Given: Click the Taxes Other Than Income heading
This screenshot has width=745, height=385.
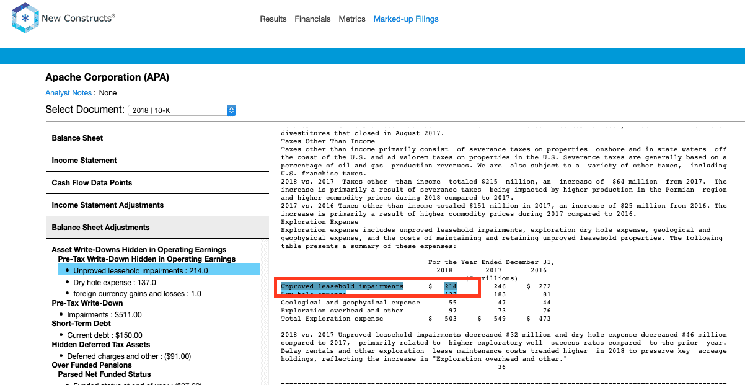Looking at the screenshot, I should 328,141.
